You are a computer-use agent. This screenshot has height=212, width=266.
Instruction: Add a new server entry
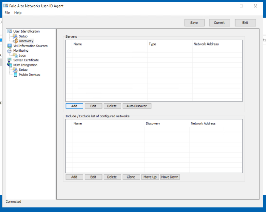click(x=74, y=106)
